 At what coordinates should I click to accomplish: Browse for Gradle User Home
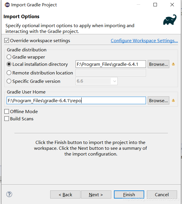pos(158,100)
